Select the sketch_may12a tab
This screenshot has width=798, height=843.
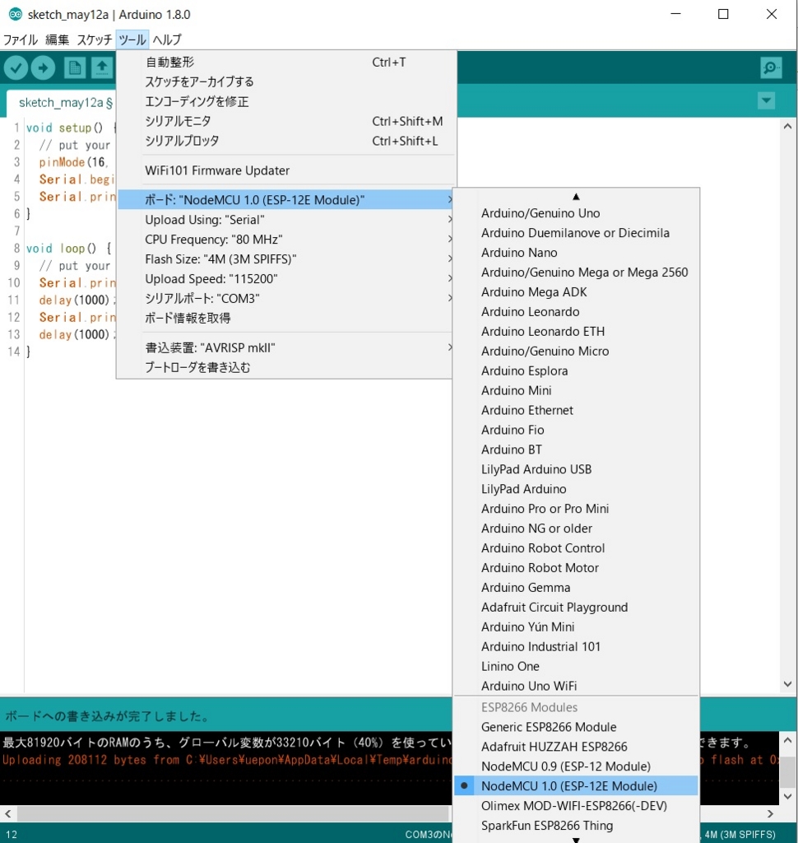click(x=66, y=103)
